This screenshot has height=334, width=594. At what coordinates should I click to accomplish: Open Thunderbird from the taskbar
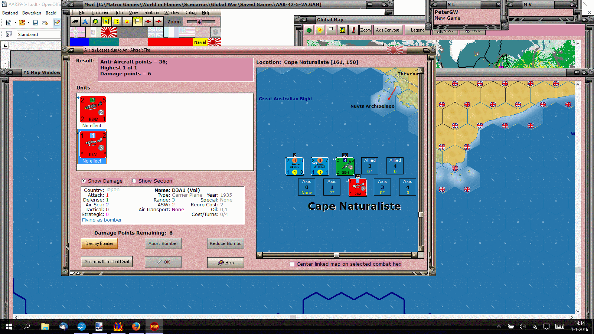[63, 327]
